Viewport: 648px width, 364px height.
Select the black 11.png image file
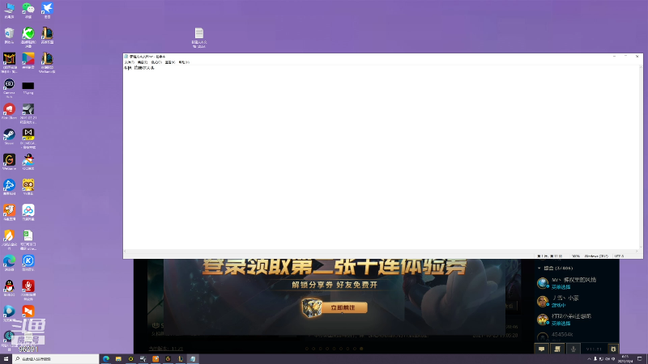point(28,87)
